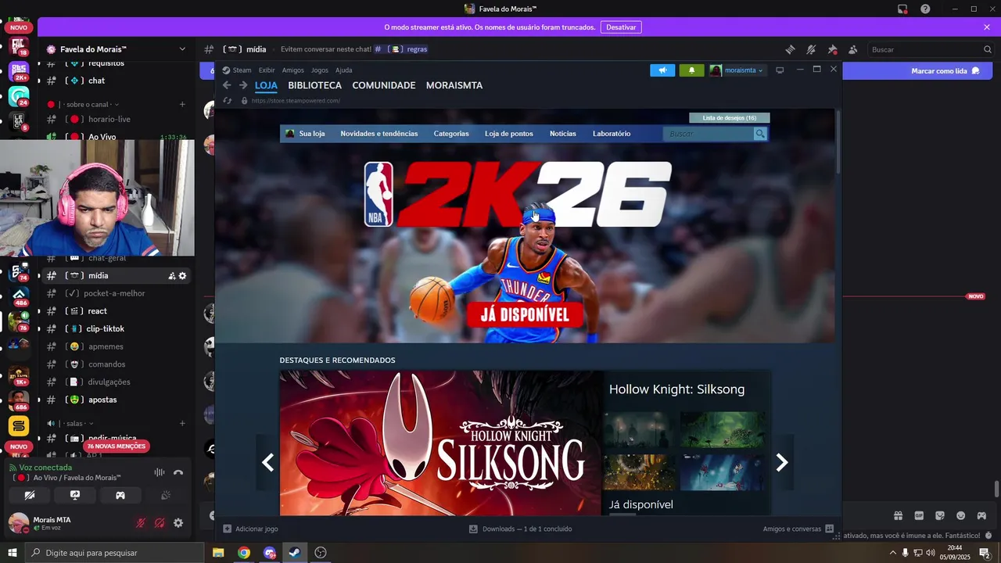Switch Steam to Big Picture mode
This screenshot has height=563, width=1001.
780,70
